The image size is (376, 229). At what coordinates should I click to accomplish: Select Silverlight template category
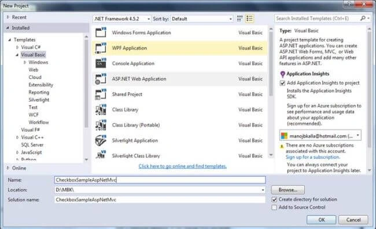click(39, 100)
